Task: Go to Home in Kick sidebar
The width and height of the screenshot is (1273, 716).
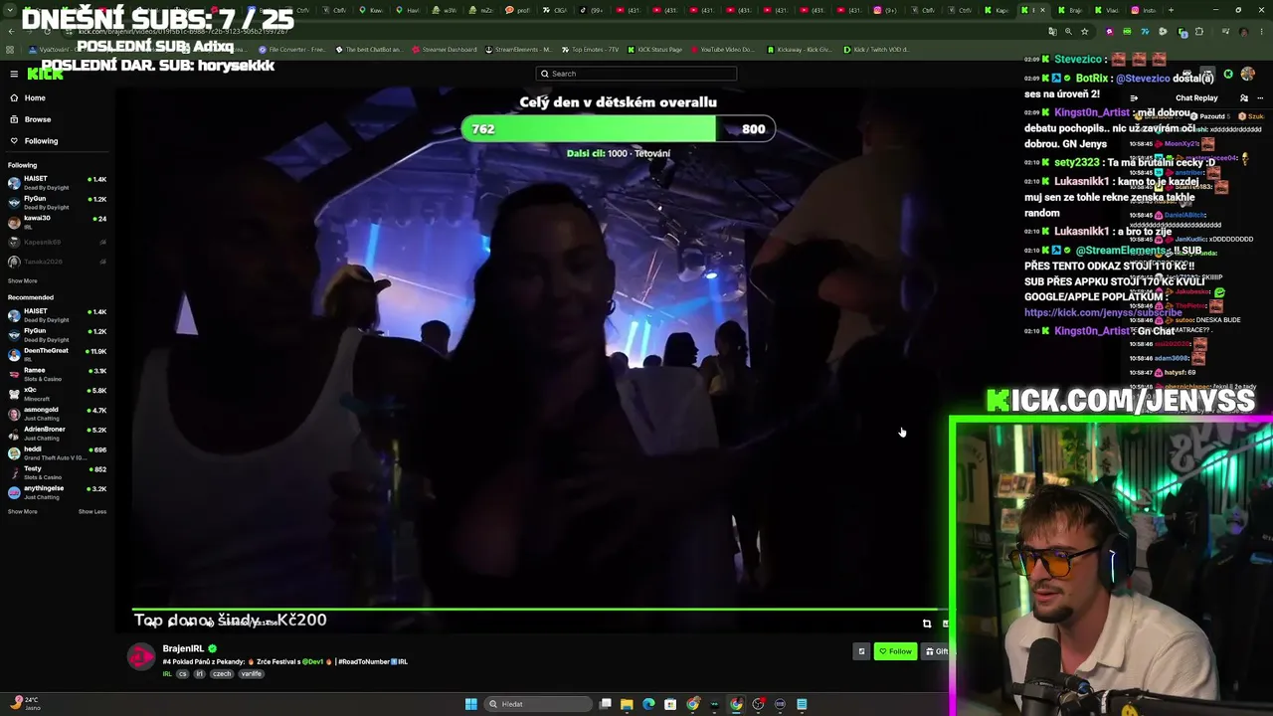Action: 28,97
